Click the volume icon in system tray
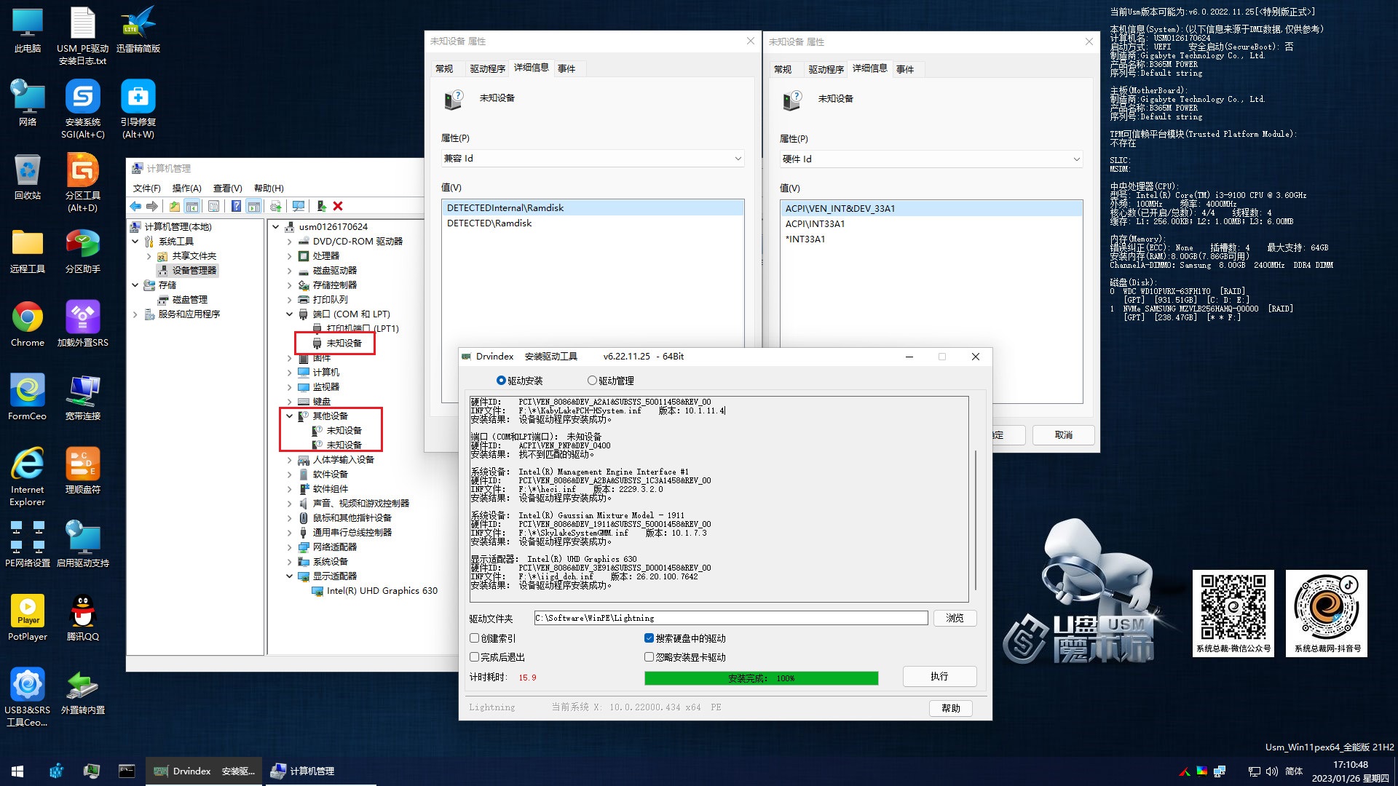Image resolution: width=1398 pixels, height=786 pixels. (1272, 771)
